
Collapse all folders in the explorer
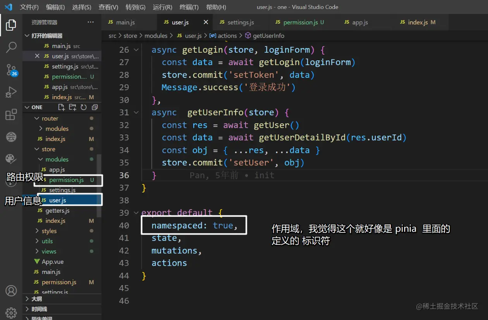(x=95, y=107)
